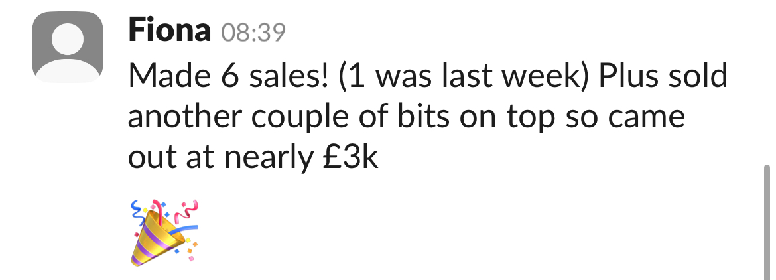The height and width of the screenshot is (280, 776).
Task: Click the 08:39 message timestamp
Action: pyautogui.click(x=253, y=32)
